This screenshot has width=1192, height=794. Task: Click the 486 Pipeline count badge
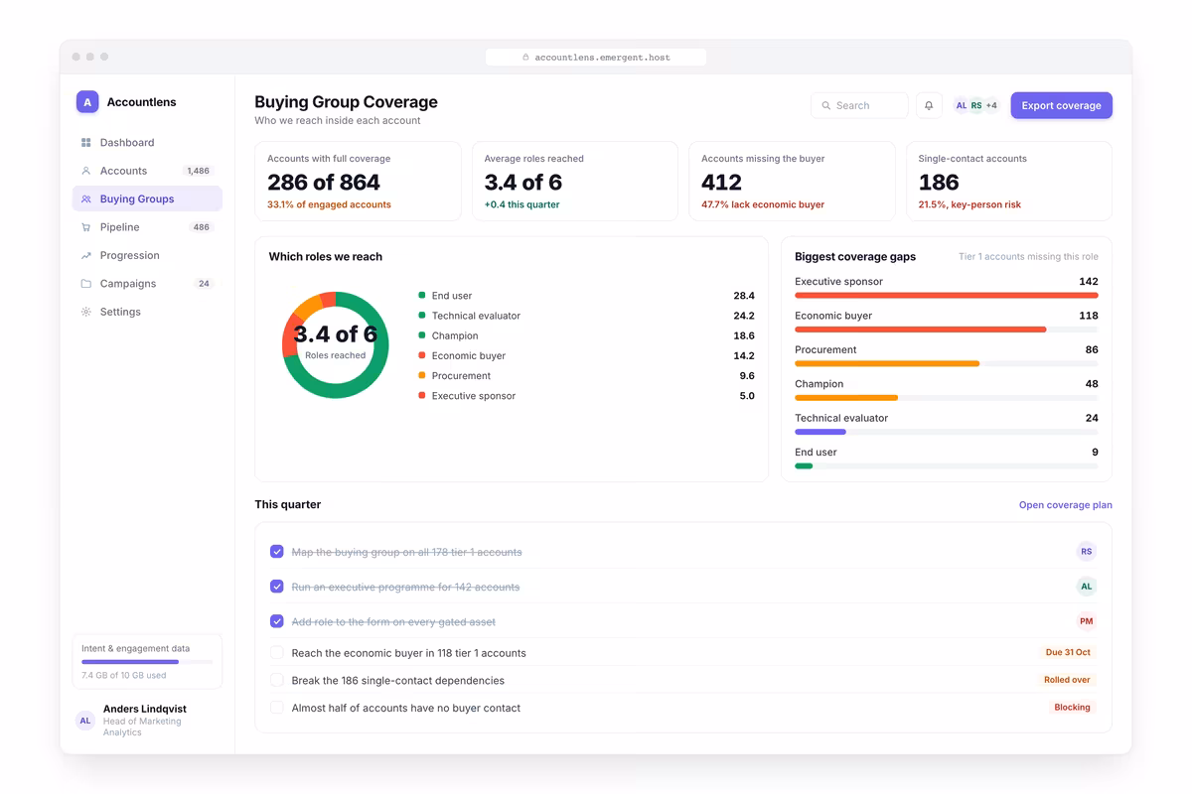tap(202, 227)
